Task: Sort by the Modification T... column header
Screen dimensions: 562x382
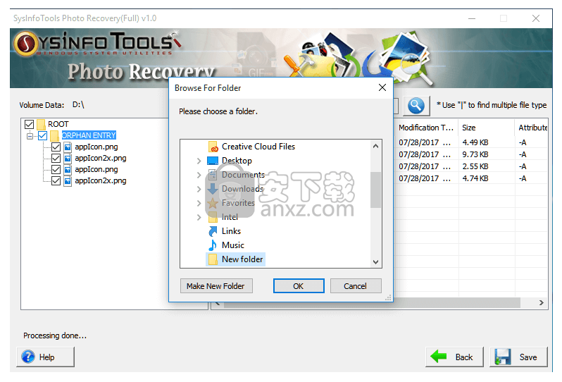Action: [427, 128]
